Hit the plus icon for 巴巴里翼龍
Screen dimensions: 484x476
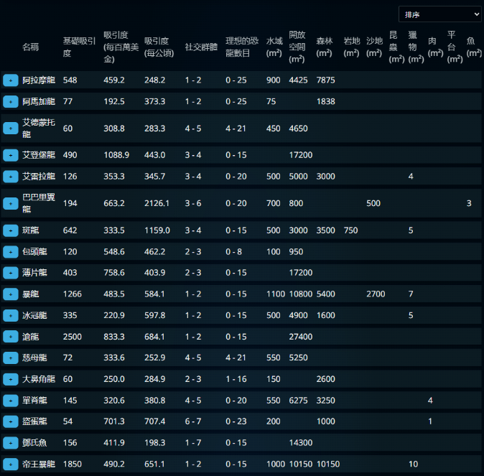click(10, 203)
